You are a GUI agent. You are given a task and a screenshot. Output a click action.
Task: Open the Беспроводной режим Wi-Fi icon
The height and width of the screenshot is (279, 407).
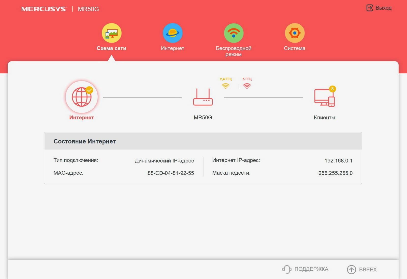pos(234,33)
